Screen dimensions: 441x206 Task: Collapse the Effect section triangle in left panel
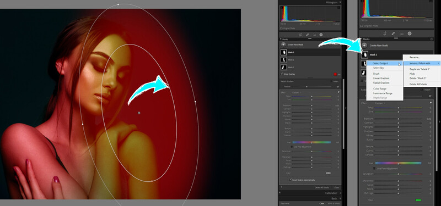click(x=338, y=92)
